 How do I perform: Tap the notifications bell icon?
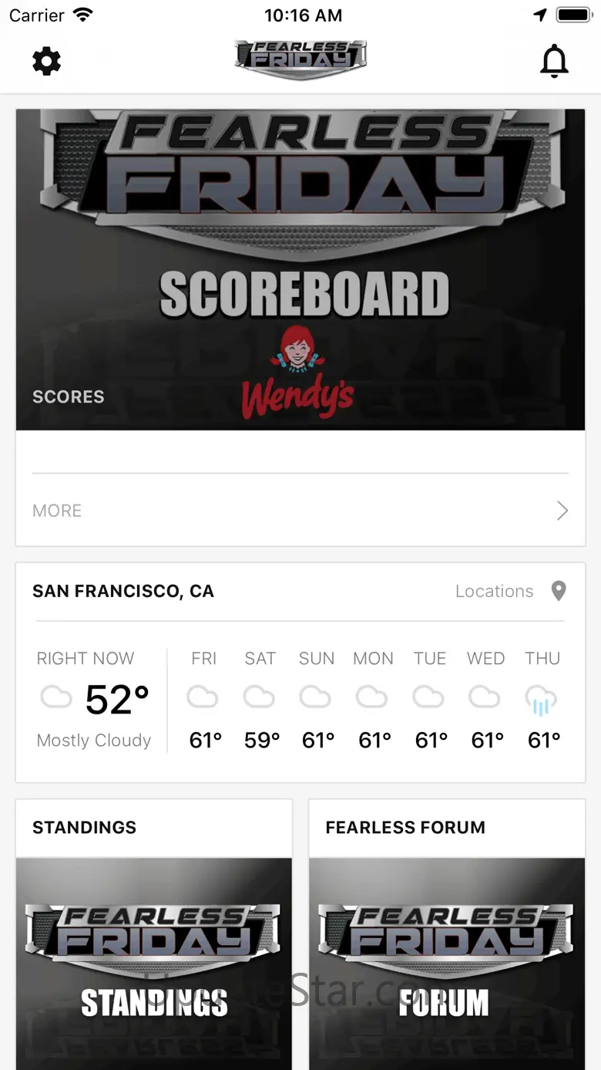point(554,61)
